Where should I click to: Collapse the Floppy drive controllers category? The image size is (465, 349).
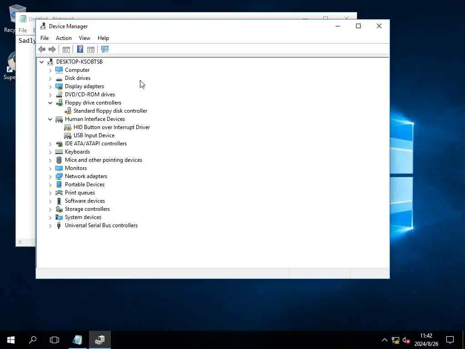tap(50, 103)
